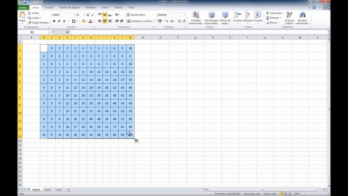Open Estilos de celda gallery

225,18
